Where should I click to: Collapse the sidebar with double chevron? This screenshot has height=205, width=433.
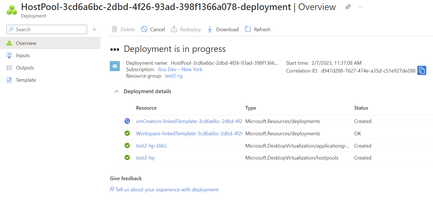pos(95,30)
